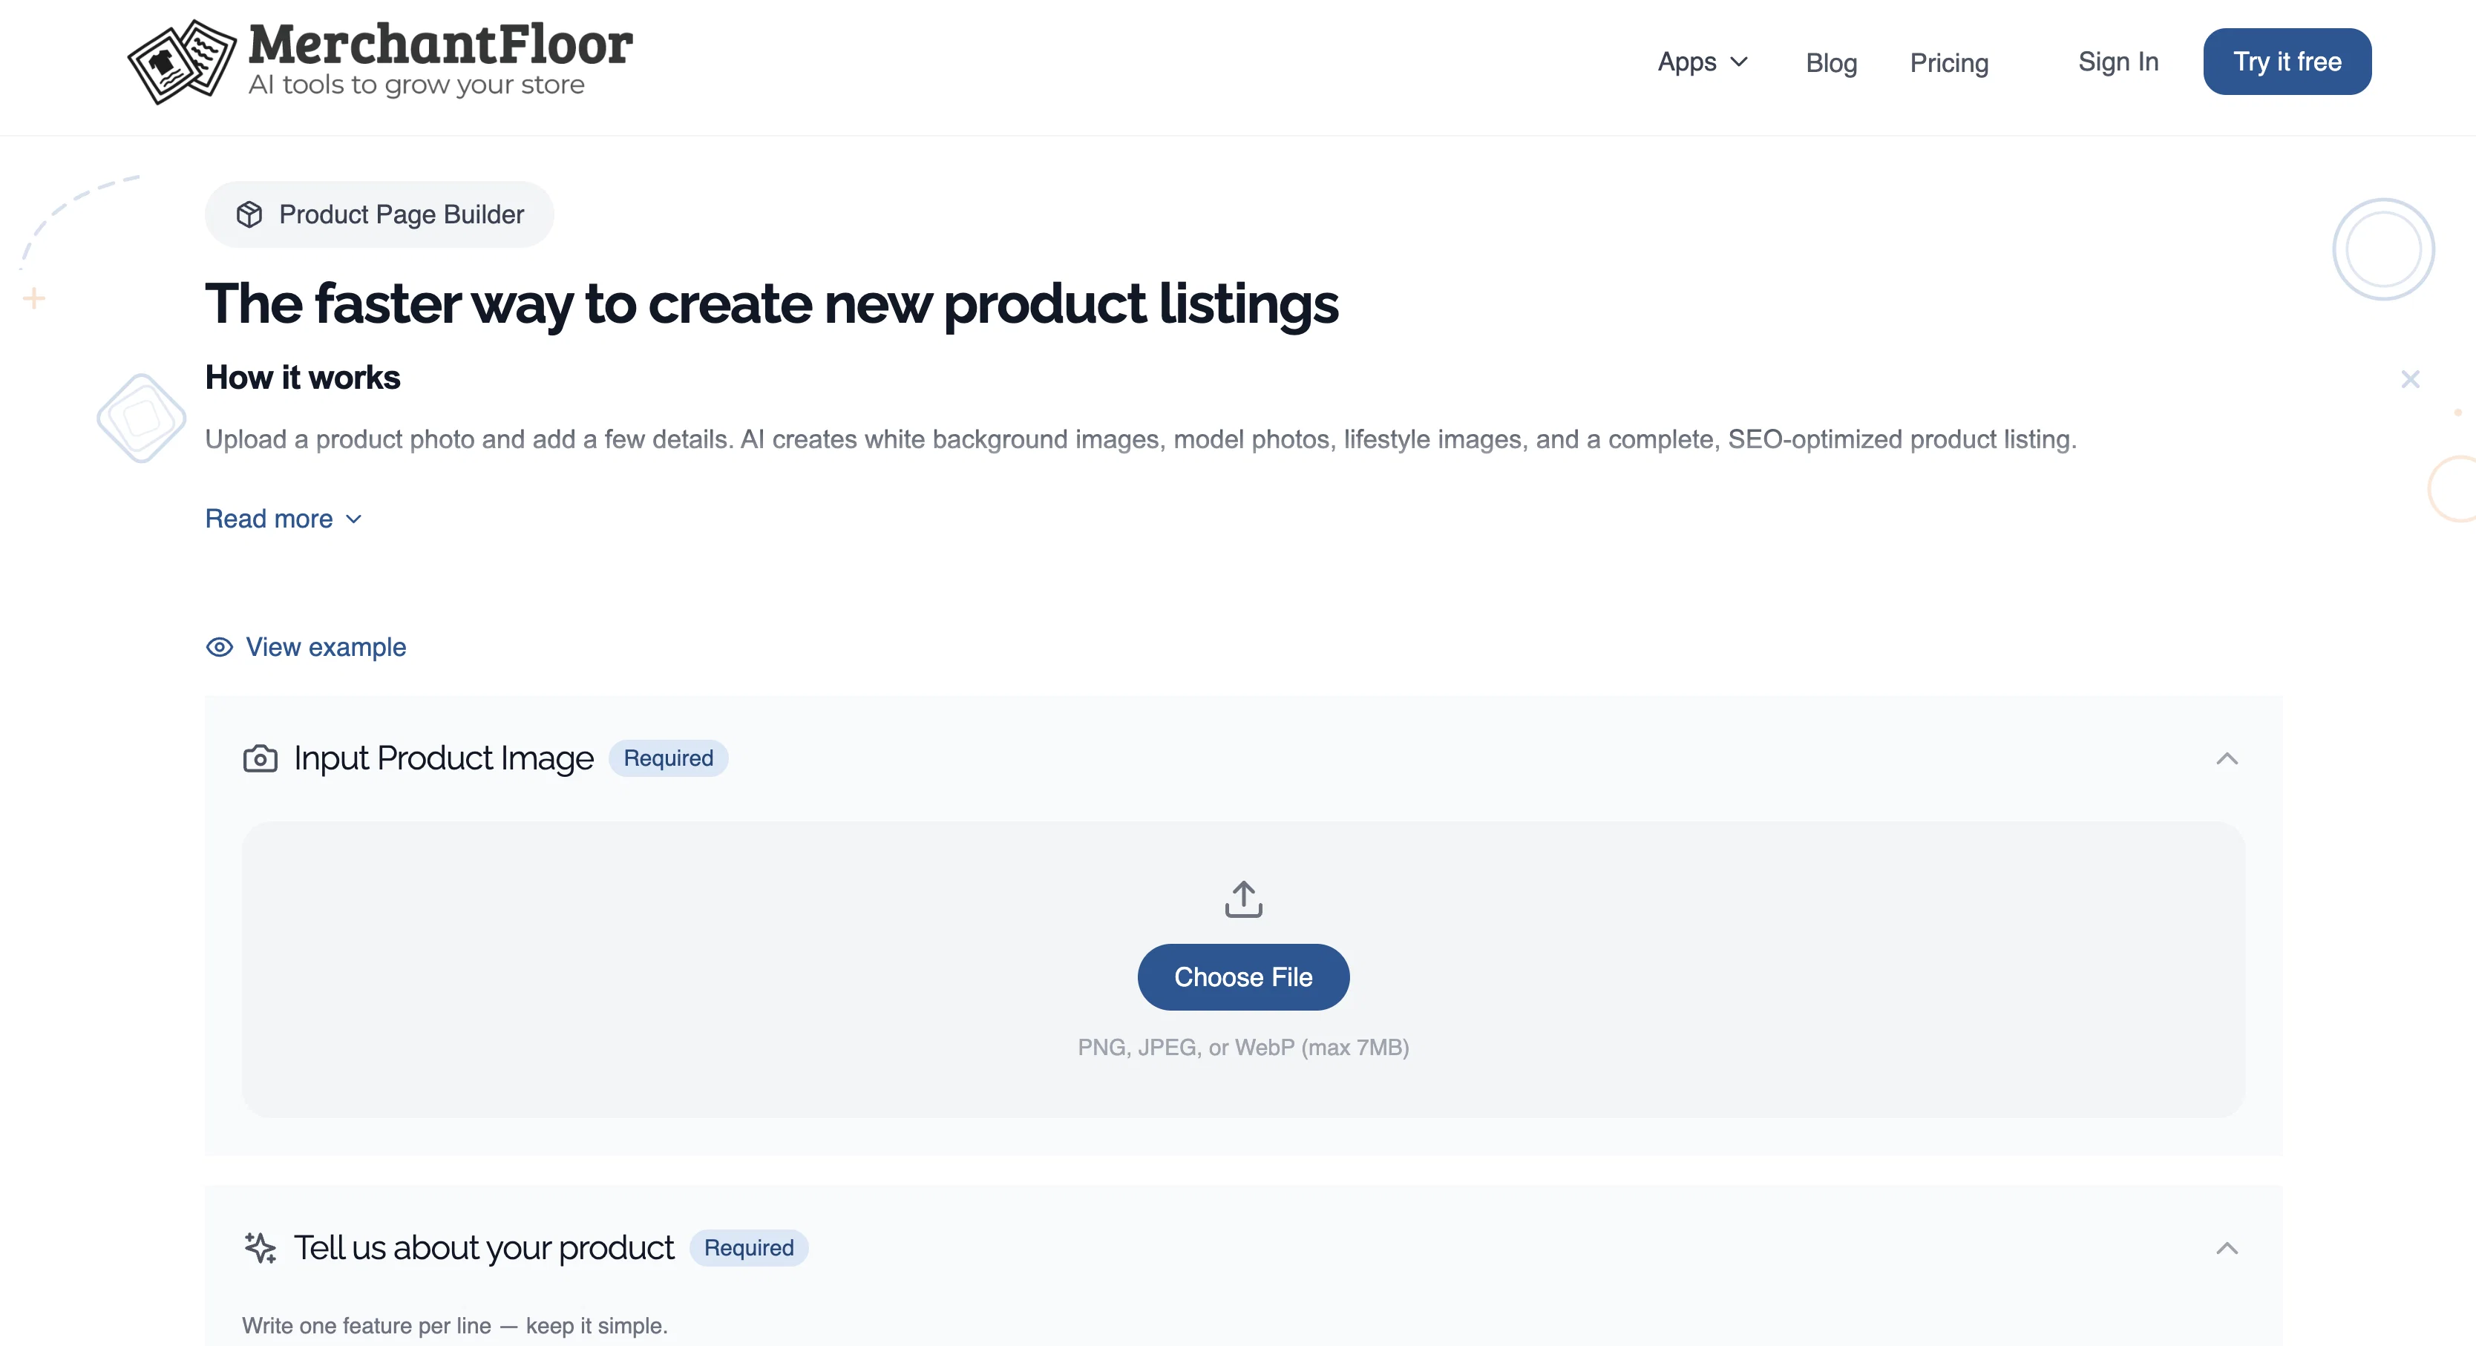Collapse the Tell us about your product section
The image size is (2476, 1346).
[x=2227, y=1248]
